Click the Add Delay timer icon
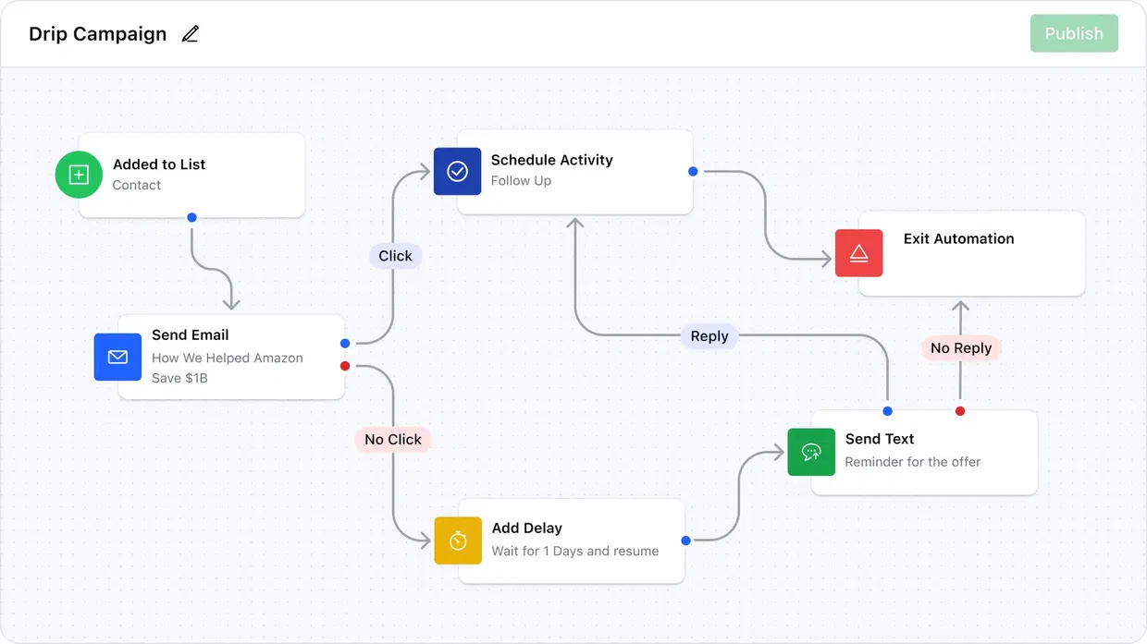This screenshot has height=644, width=1147. tap(457, 541)
